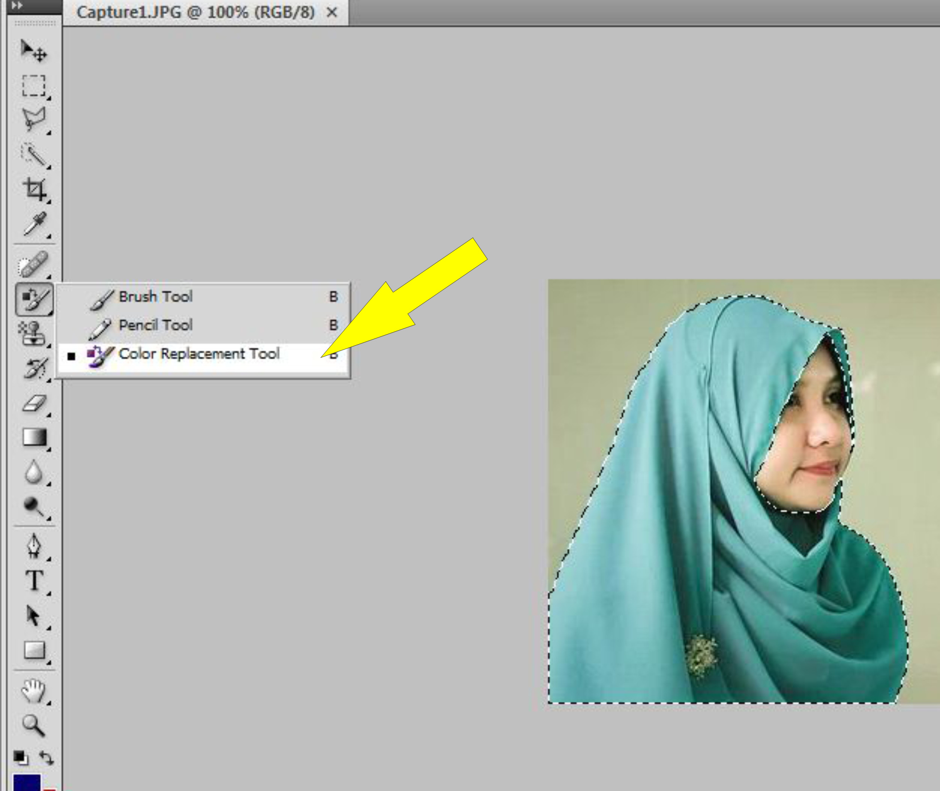Select the Gradient tool
Viewport: 940px width, 791px height.
click(35, 438)
